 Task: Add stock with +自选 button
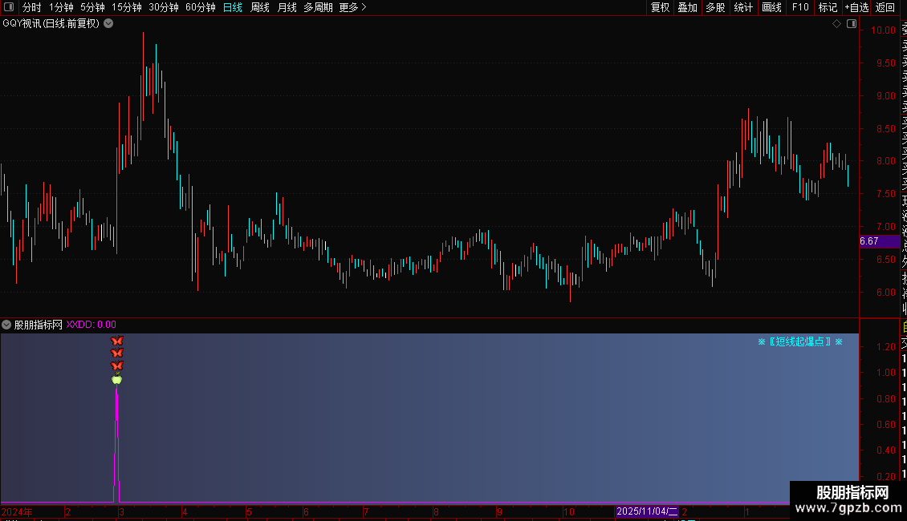856,7
